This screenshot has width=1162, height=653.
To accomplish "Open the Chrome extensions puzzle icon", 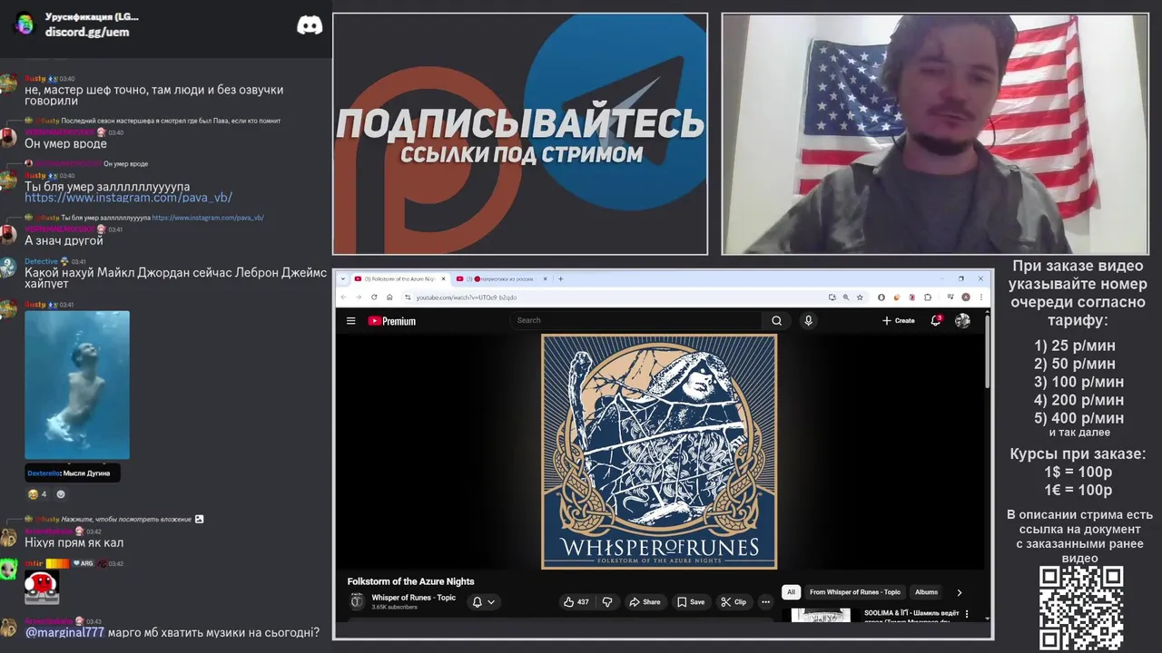I will [928, 297].
